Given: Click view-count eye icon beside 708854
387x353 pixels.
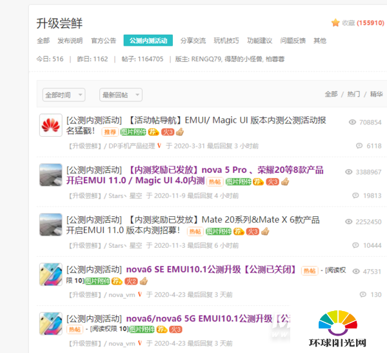Looking at the screenshot, I should [x=352, y=122].
